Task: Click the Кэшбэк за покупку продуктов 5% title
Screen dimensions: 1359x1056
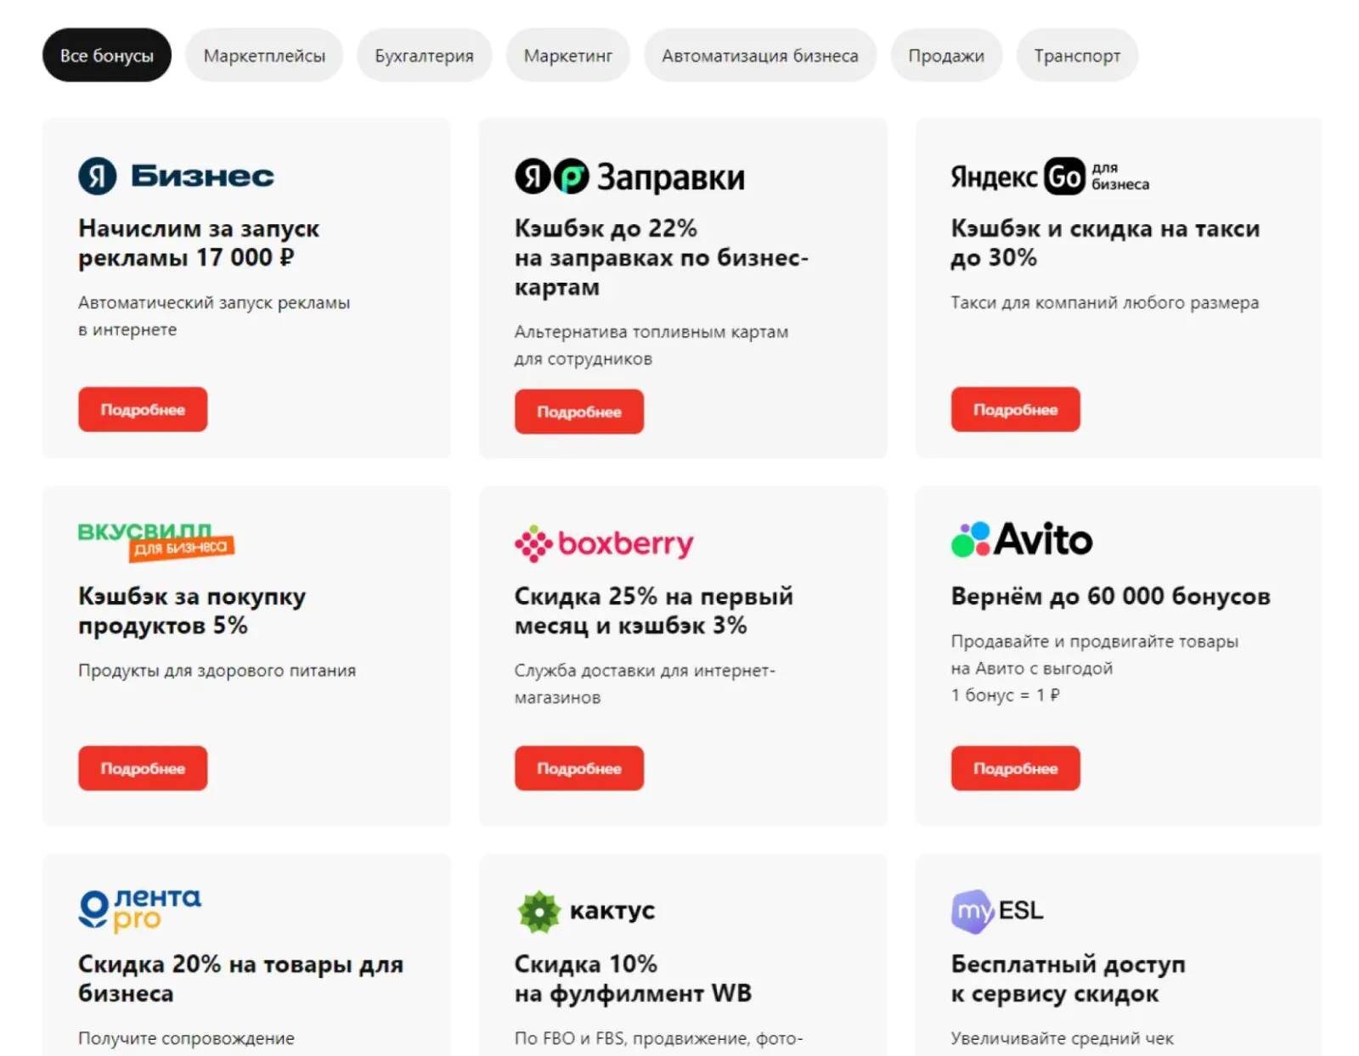Action: pyautogui.click(x=192, y=611)
